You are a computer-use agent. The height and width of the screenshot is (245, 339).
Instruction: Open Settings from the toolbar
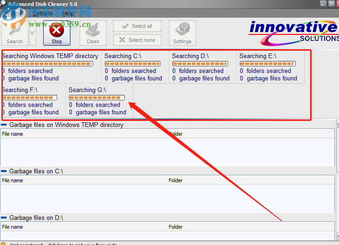pyautogui.click(x=182, y=33)
